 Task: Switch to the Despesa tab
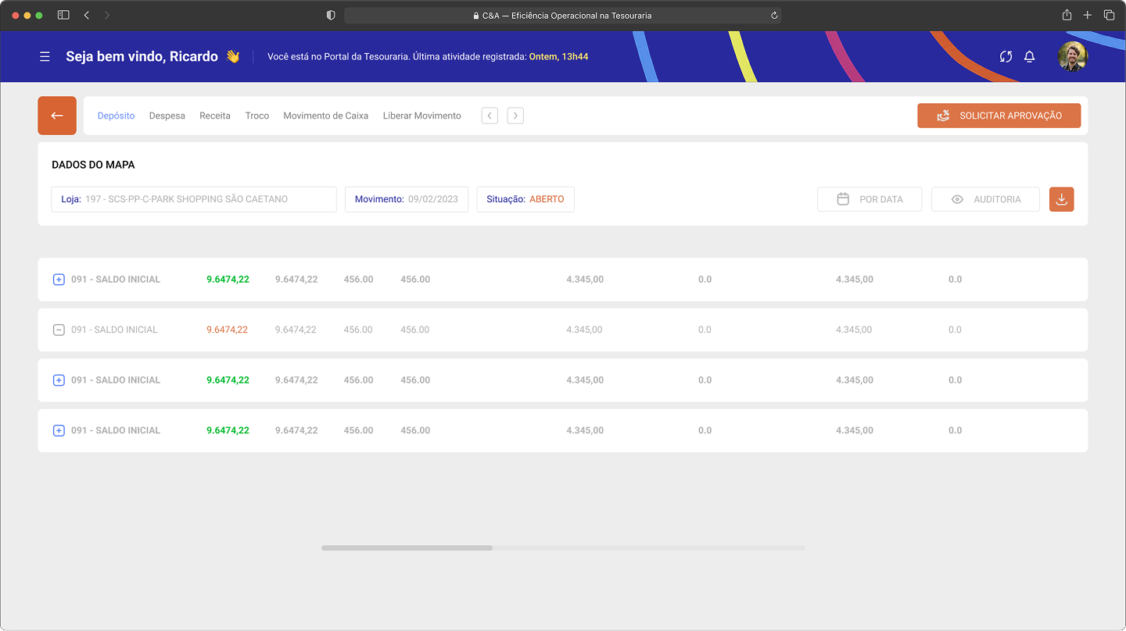coord(167,116)
